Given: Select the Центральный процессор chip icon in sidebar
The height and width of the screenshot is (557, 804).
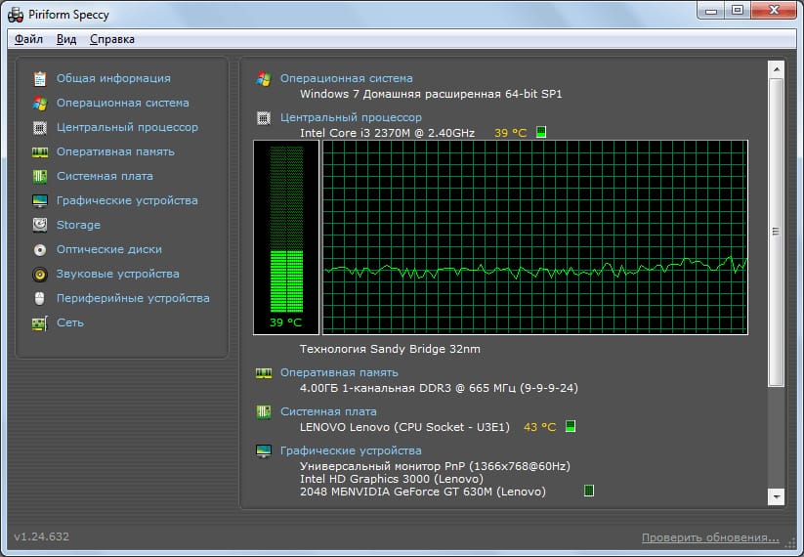Looking at the screenshot, I should 40,127.
